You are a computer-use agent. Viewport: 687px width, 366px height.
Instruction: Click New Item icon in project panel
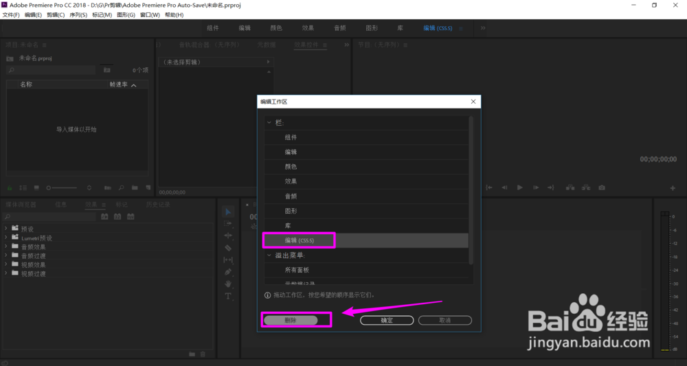pyautogui.click(x=148, y=188)
